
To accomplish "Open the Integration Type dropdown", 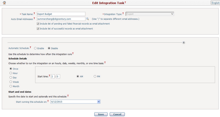I will coord(172,13).
